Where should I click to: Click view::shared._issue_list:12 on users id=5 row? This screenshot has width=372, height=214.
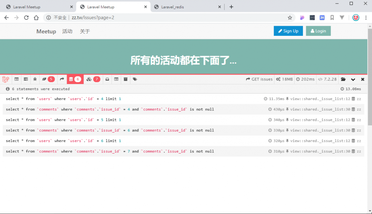tap(318, 119)
